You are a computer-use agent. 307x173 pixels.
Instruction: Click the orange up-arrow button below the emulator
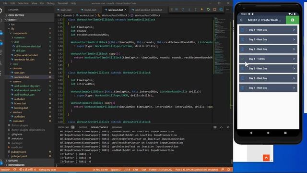tap(266, 158)
